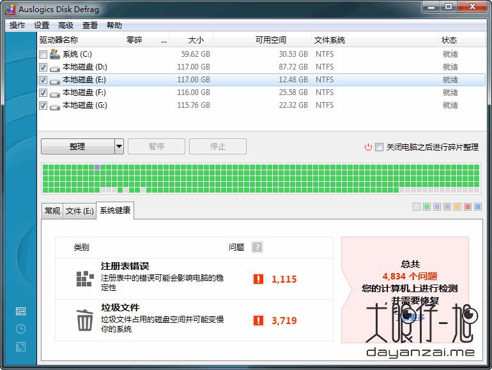Click the Local Disk (D:) drive icon
Screen dimensions: 492x370
tap(55, 68)
